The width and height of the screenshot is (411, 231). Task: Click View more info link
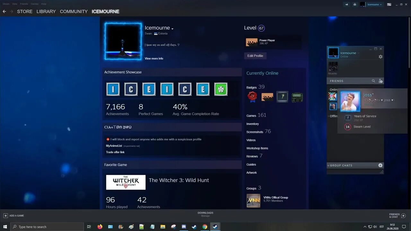(154, 58)
